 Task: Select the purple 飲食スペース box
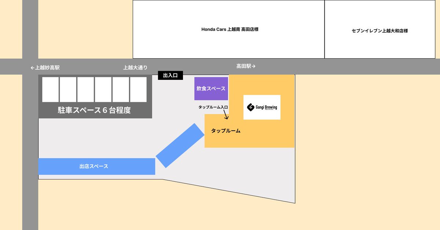coord(211,89)
